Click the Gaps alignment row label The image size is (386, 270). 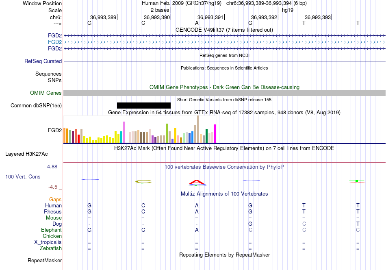55,199
